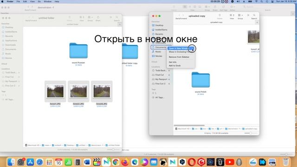Open Group dropdown in untitled folder window
Image resolution: width=297 pixels, height=167 pixels.
(x=90, y=17)
